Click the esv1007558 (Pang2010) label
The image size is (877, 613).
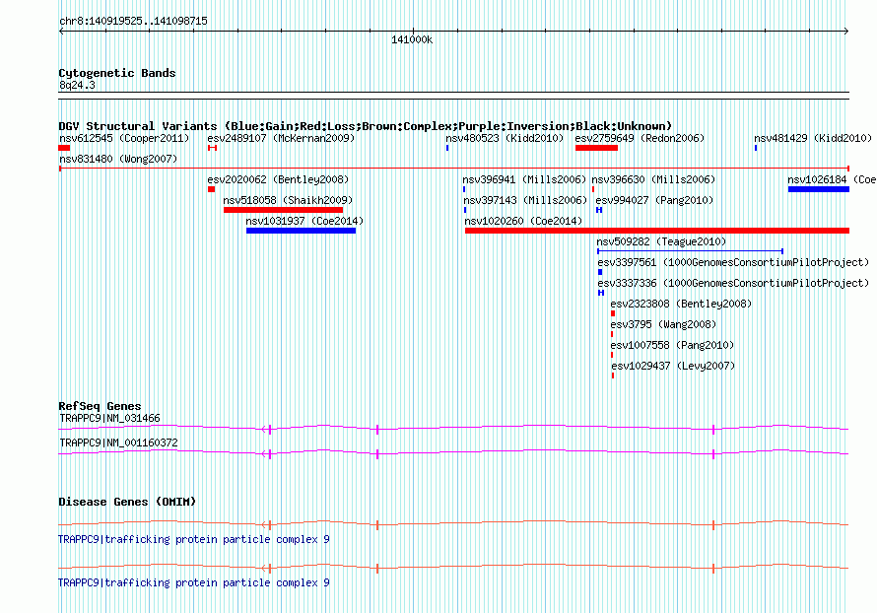pyautogui.click(x=672, y=345)
